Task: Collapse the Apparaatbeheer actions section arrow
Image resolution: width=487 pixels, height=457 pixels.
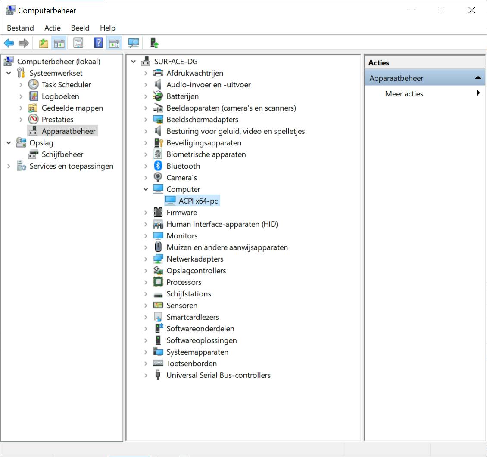Action: [x=478, y=78]
